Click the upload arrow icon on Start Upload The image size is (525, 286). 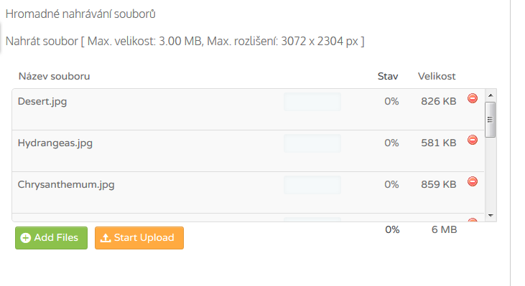pyautogui.click(x=106, y=238)
